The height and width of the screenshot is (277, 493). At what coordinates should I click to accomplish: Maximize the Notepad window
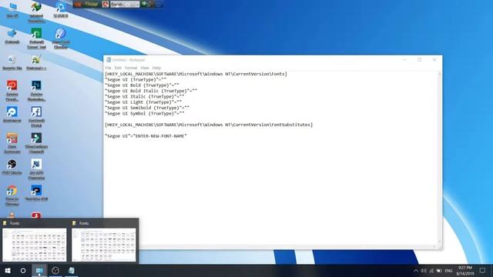point(419,60)
